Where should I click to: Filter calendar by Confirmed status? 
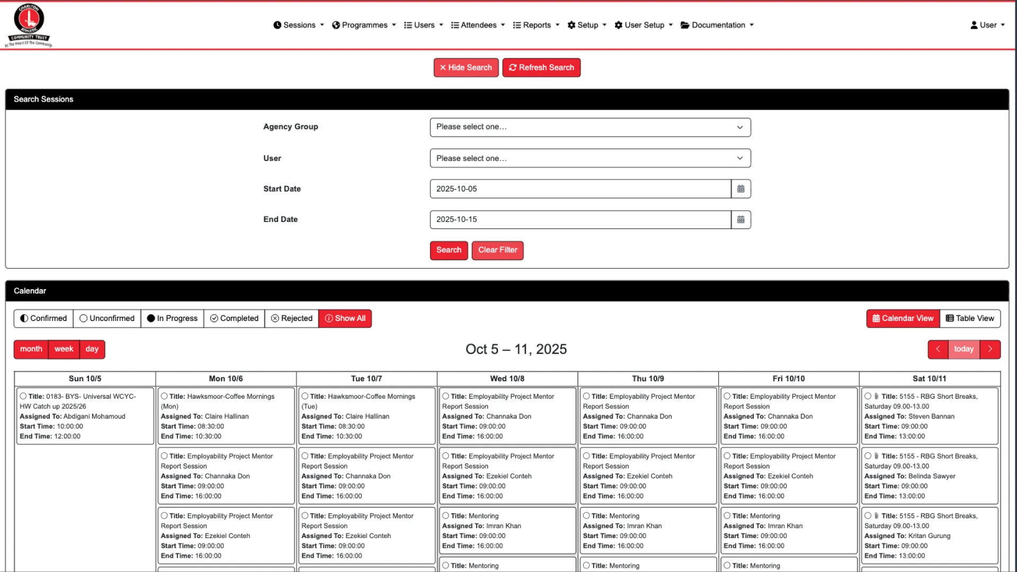[43, 319]
